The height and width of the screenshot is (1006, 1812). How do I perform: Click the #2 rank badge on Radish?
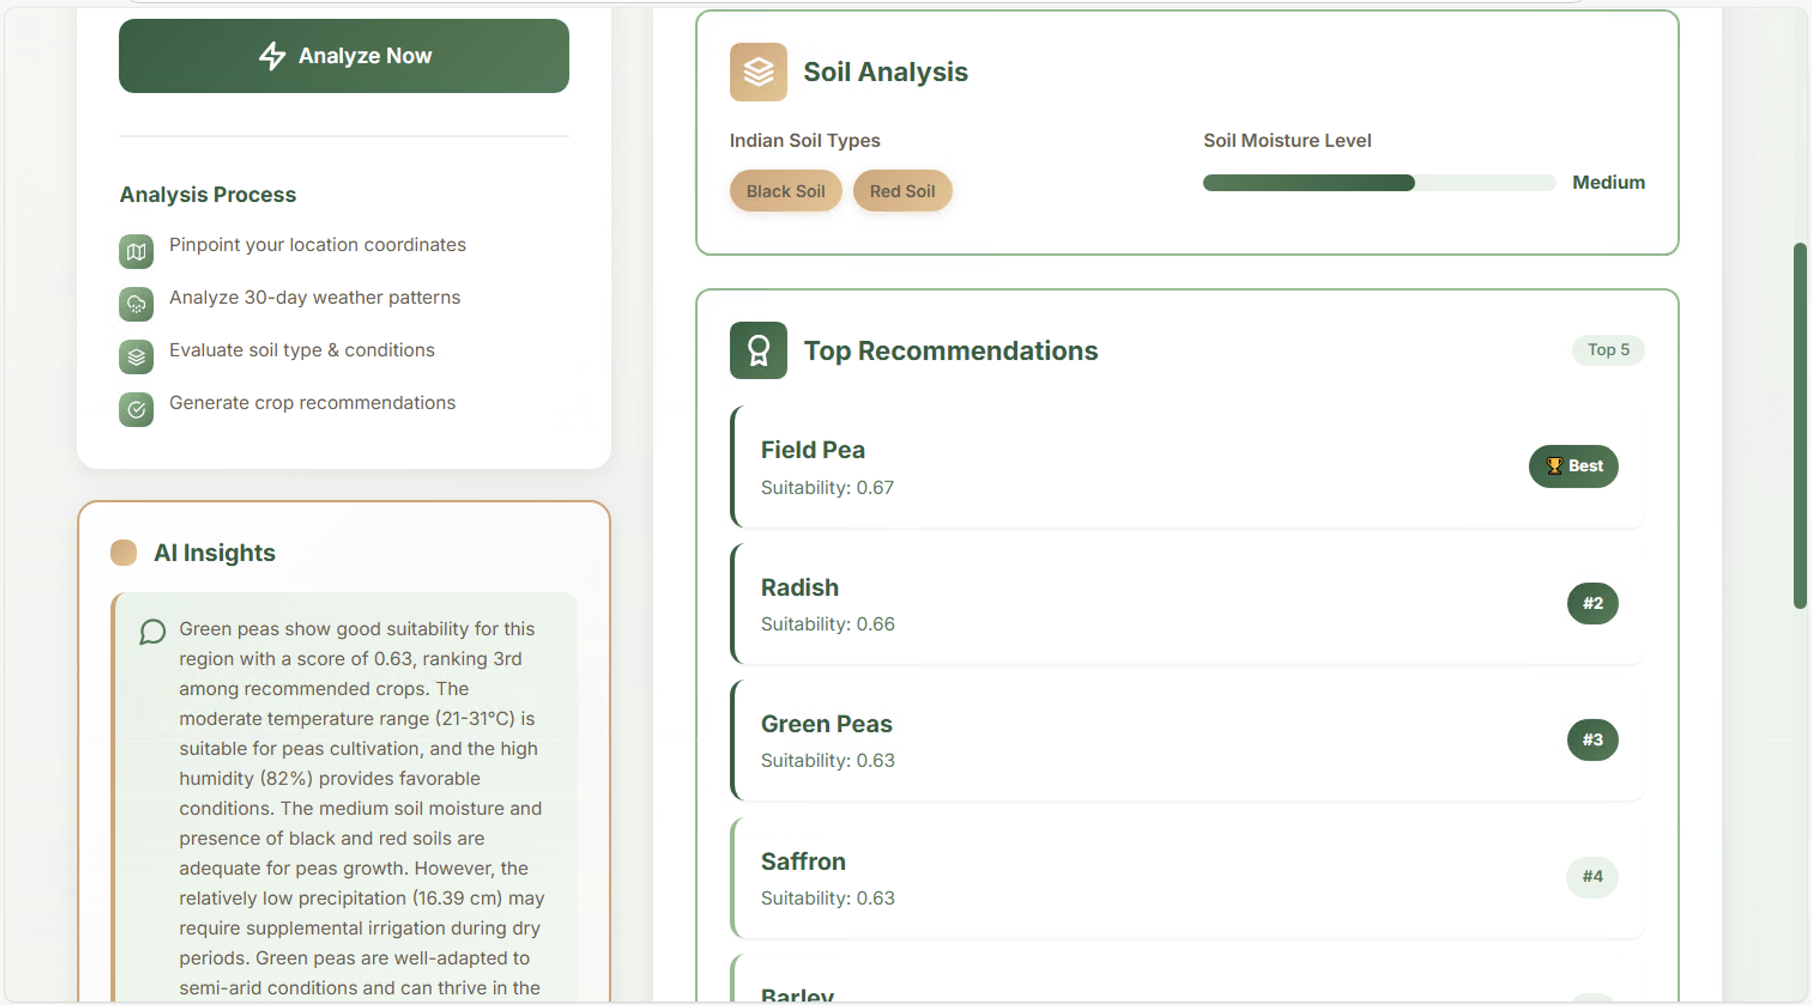(x=1592, y=603)
